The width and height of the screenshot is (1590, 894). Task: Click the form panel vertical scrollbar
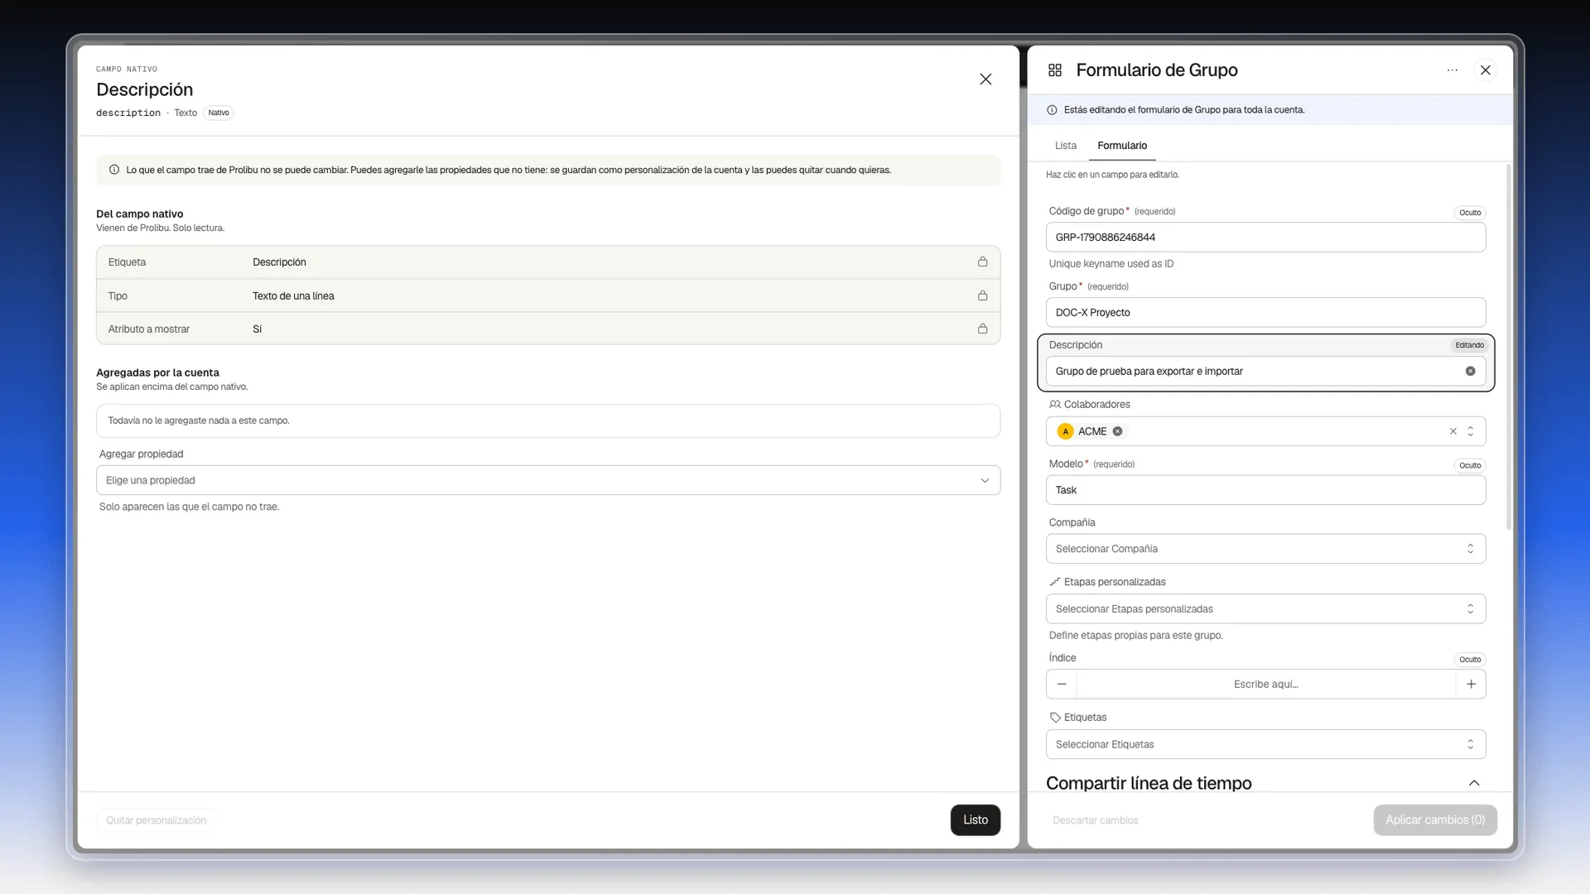1508,348
